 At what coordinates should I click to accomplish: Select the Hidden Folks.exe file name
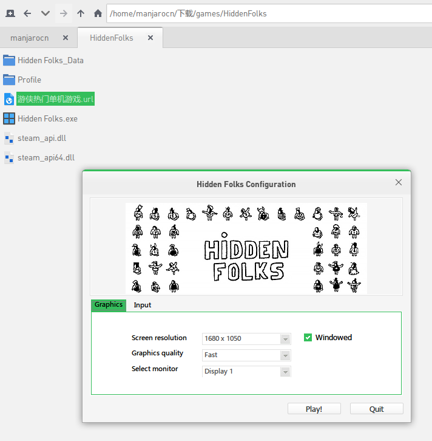[x=47, y=118]
